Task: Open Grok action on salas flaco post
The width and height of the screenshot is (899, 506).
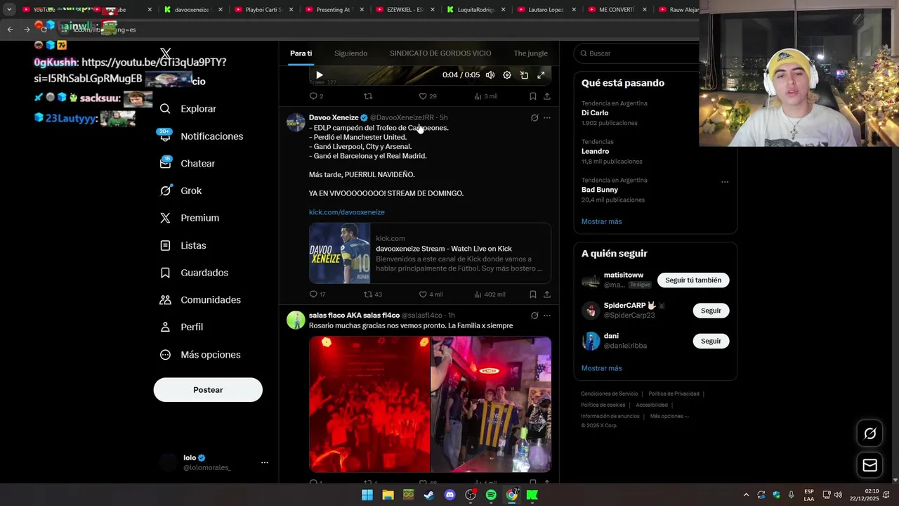Action: (x=534, y=316)
